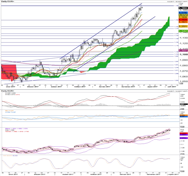The image size is (188, 176).
Task: Select the black 1,184 last price tag
Action: point(183,8)
